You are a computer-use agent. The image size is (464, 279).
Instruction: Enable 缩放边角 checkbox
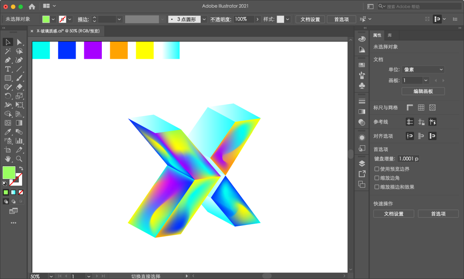pos(377,178)
